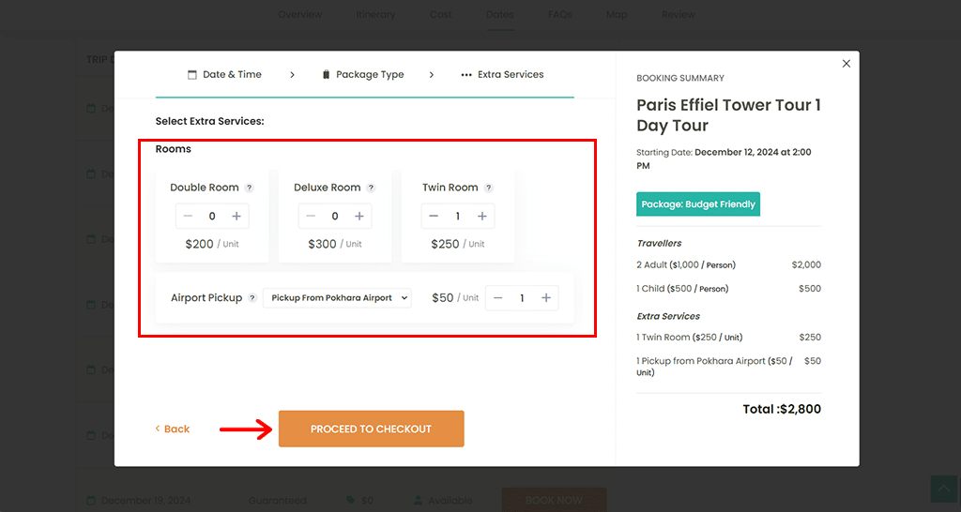Go Back to previous step
The image size is (961, 512).
(x=173, y=429)
